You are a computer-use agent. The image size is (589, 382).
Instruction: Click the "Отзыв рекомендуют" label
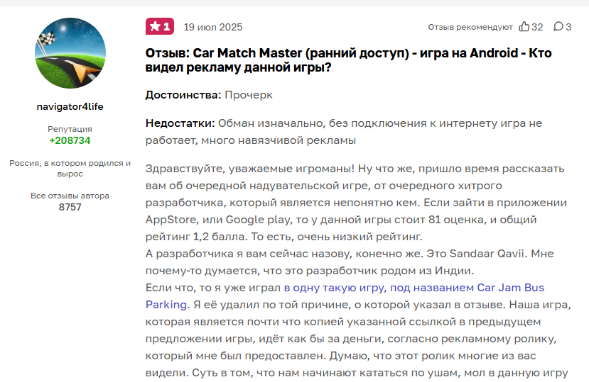click(x=470, y=27)
